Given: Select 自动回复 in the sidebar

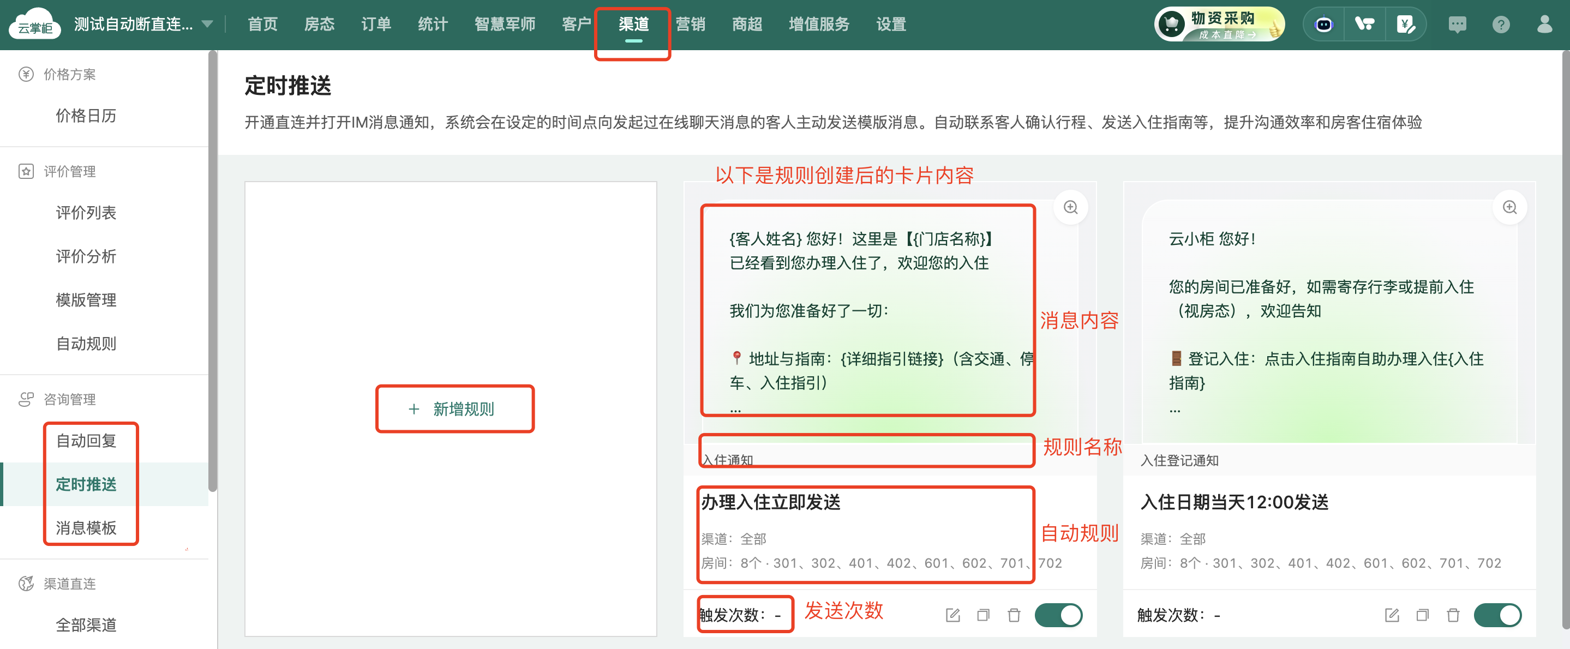Looking at the screenshot, I should 86,440.
